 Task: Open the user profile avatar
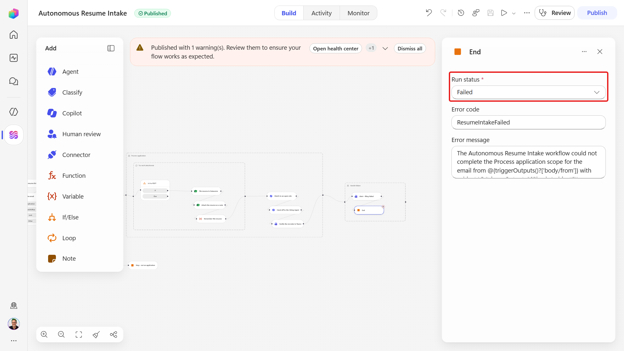point(14,324)
